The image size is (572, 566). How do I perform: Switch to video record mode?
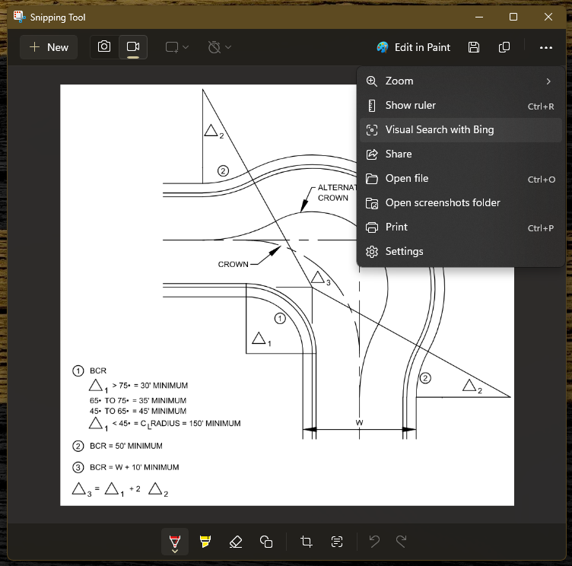tap(133, 47)
